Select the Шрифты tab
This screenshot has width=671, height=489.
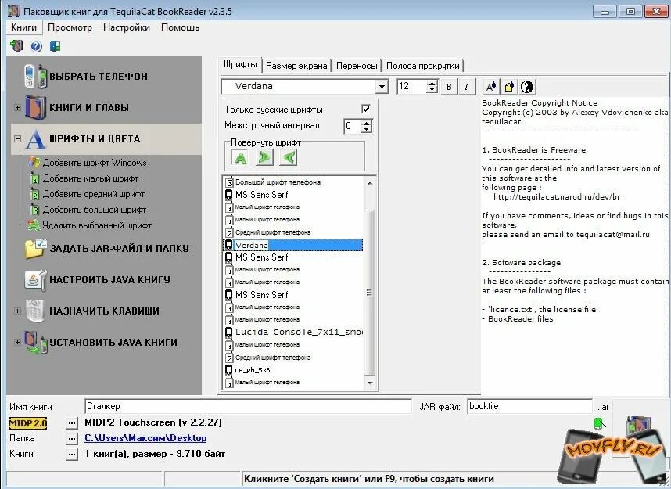[x=240, y=65]
